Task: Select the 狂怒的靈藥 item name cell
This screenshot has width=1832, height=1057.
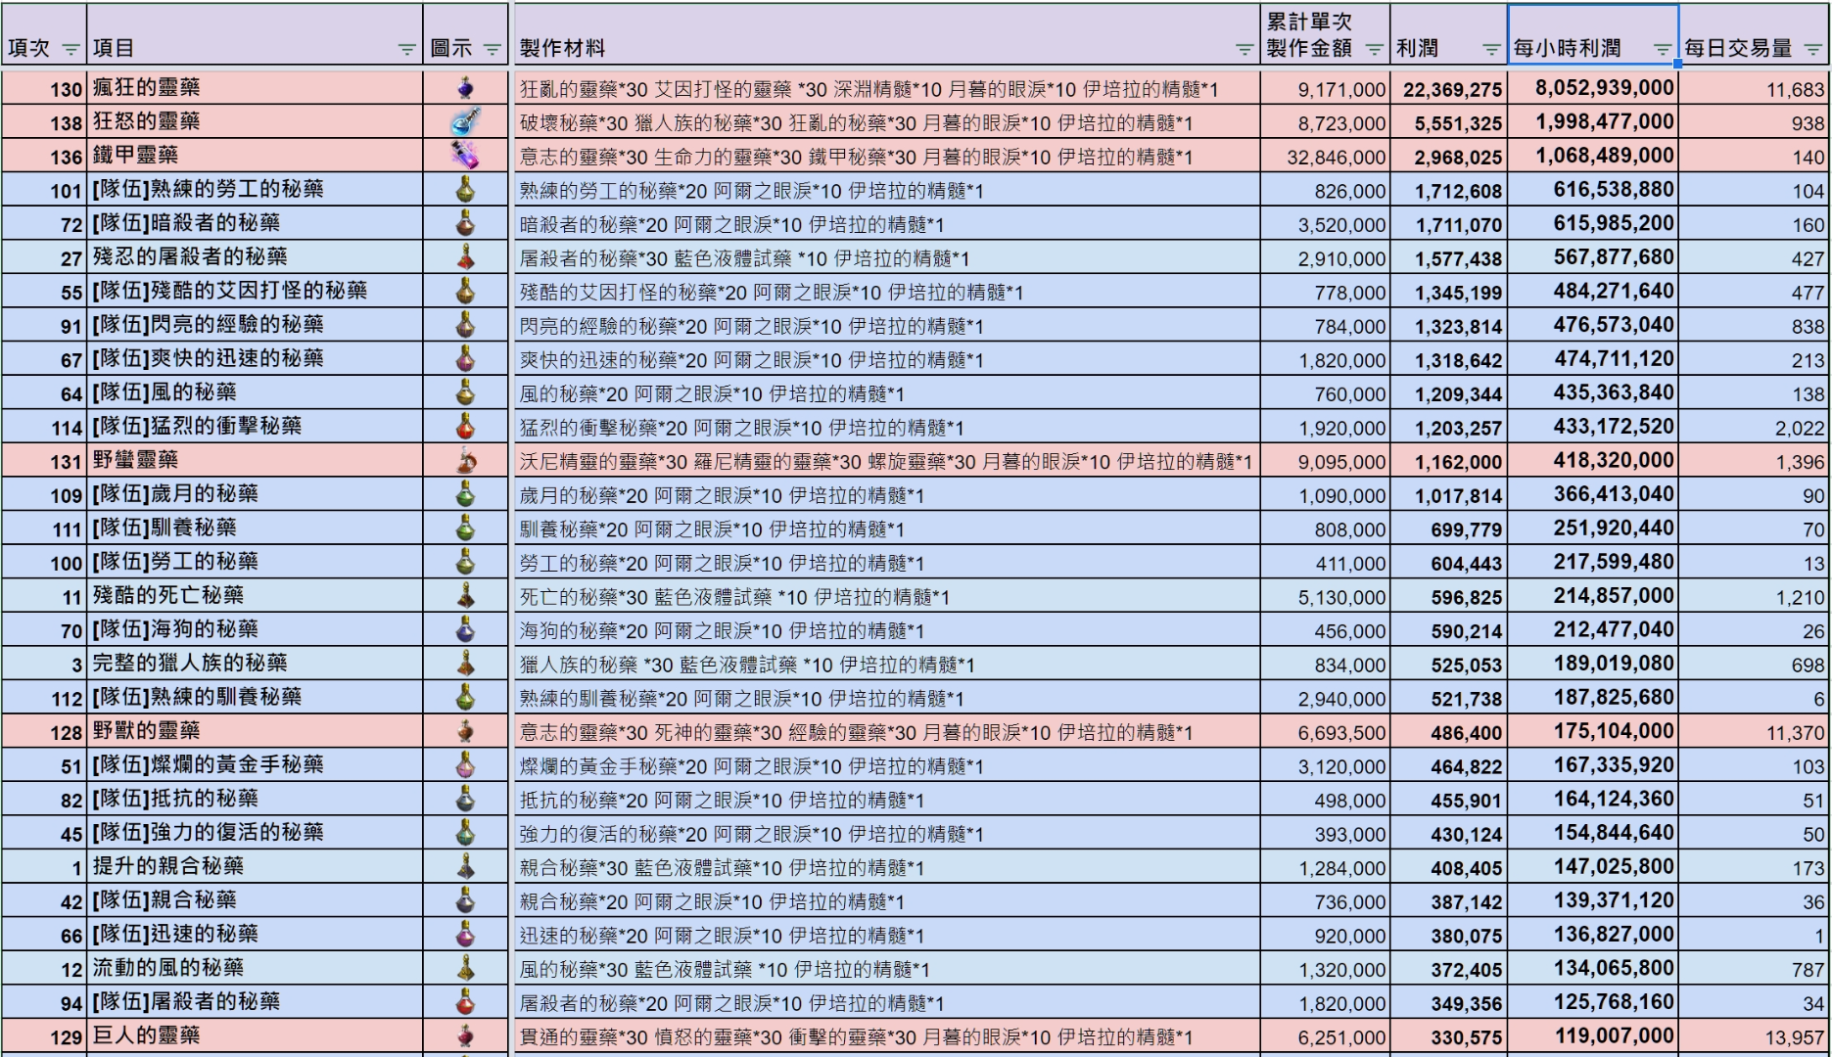Action: point(255,122)
